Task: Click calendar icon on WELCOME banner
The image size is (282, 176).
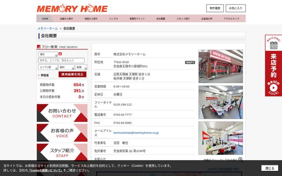Action: [x=274, y=45]
